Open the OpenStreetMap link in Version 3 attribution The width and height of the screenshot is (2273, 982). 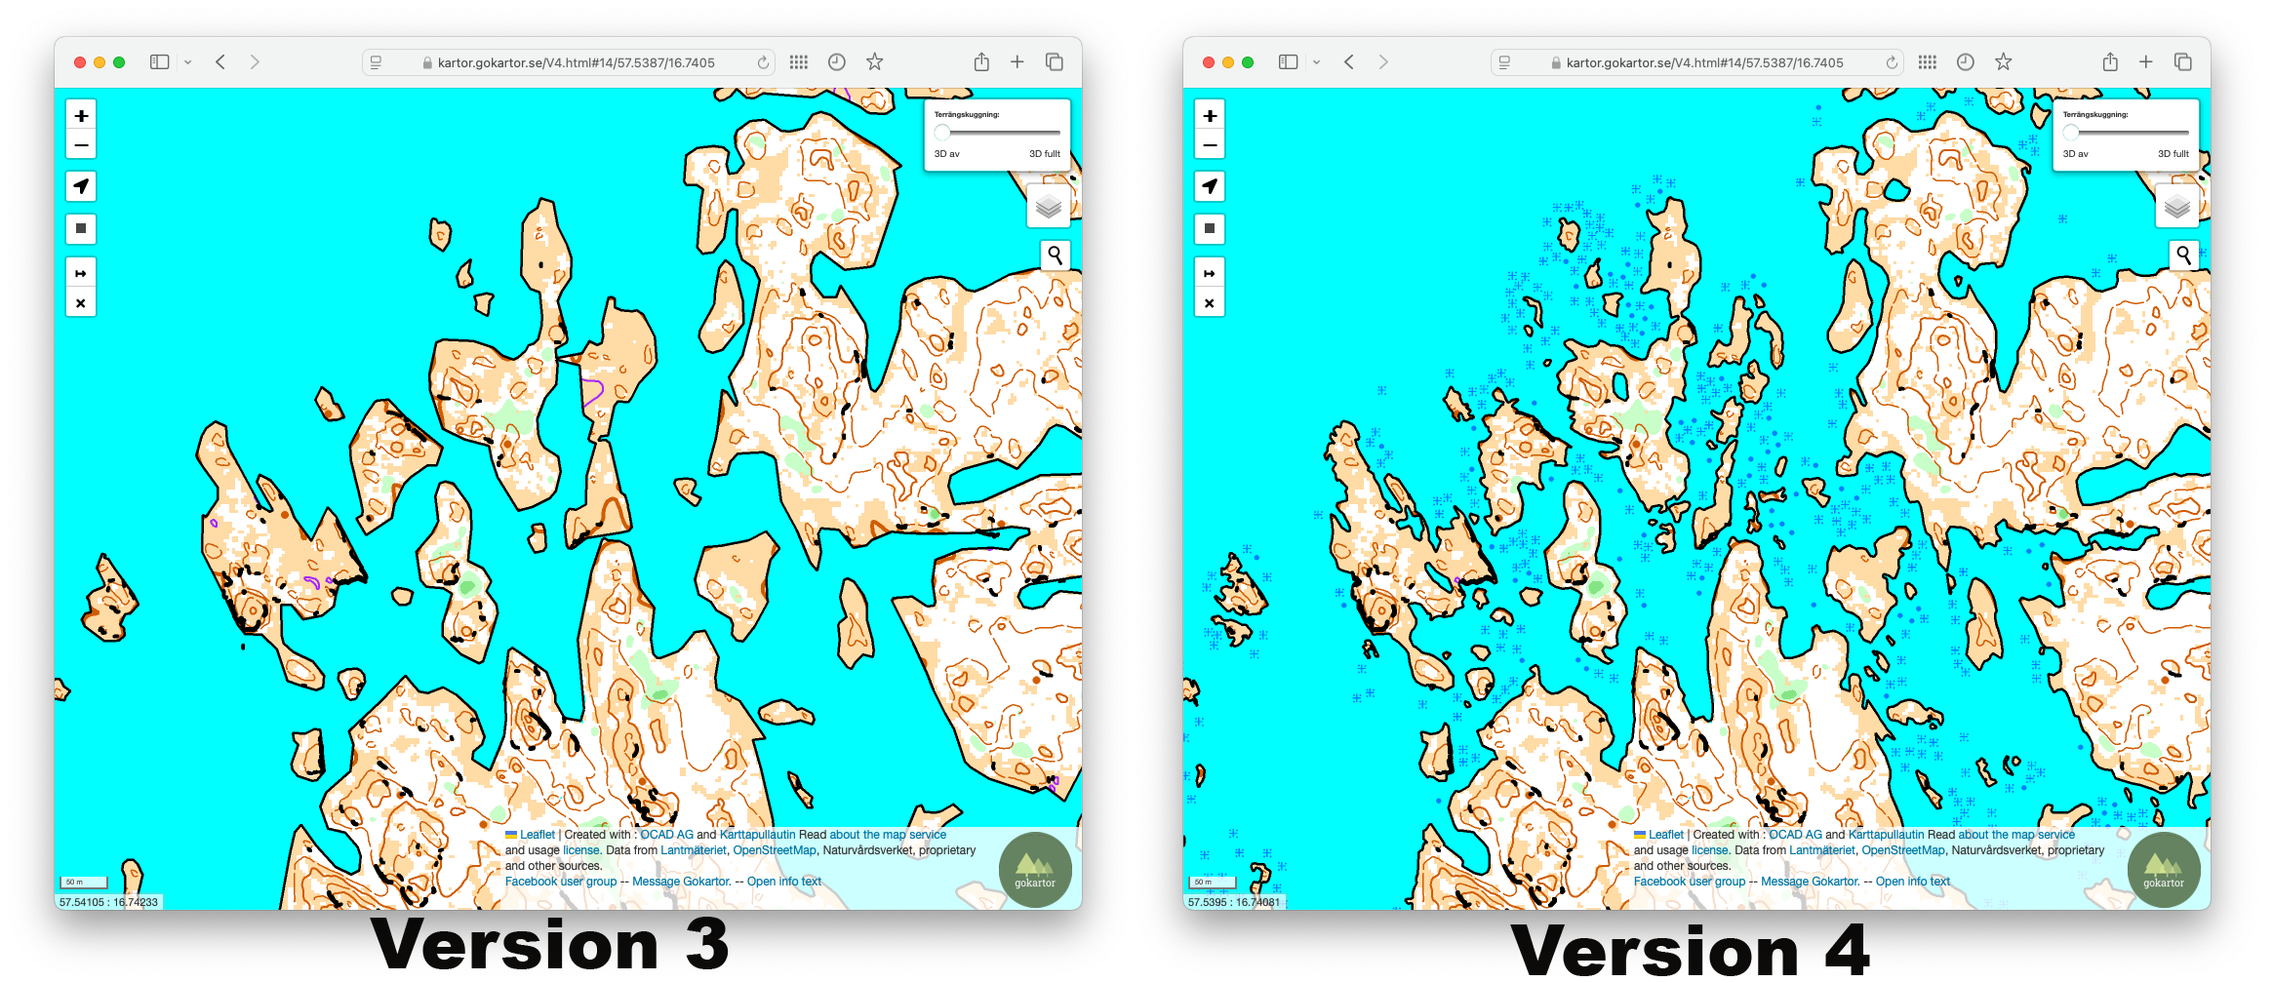tap(775, 850)
